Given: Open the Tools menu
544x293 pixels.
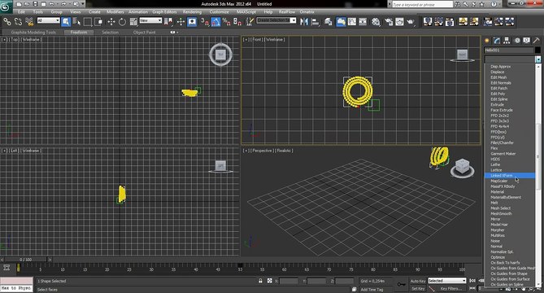Looking at the screenshot, I should click(38, 12).
